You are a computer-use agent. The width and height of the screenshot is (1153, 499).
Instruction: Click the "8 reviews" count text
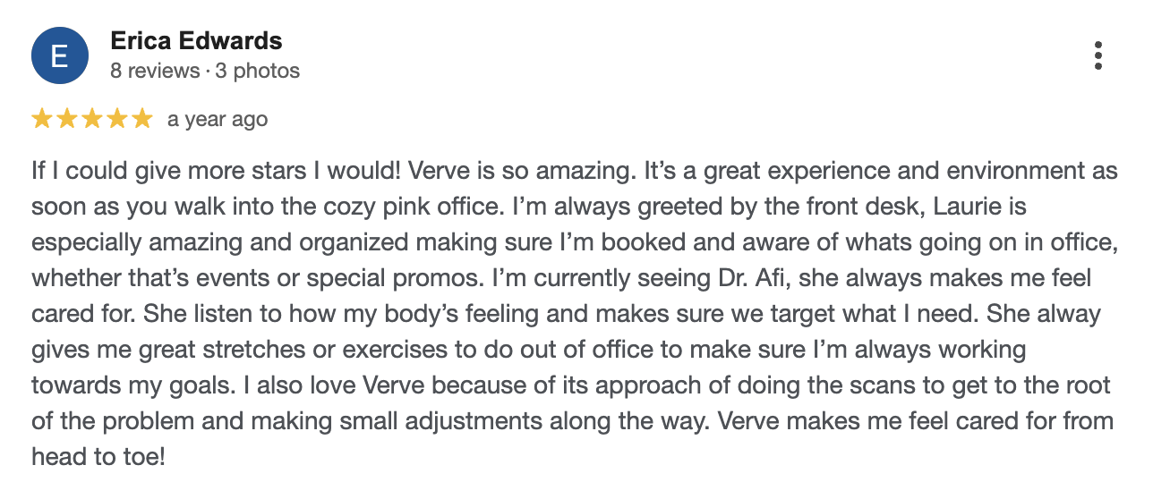click(155, 71)
